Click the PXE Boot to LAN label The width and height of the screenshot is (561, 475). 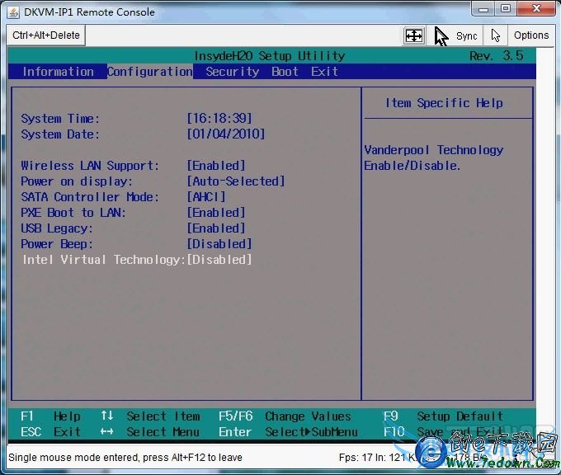coord(73,213)
